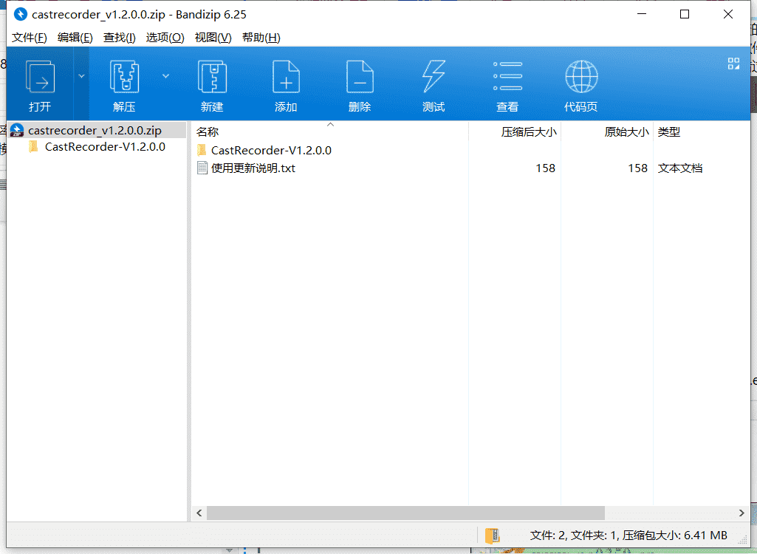Screen dimensions: 757x554
Task: Click the left arrow of horizontal scrollbar
Action: (x=199, y=513)
